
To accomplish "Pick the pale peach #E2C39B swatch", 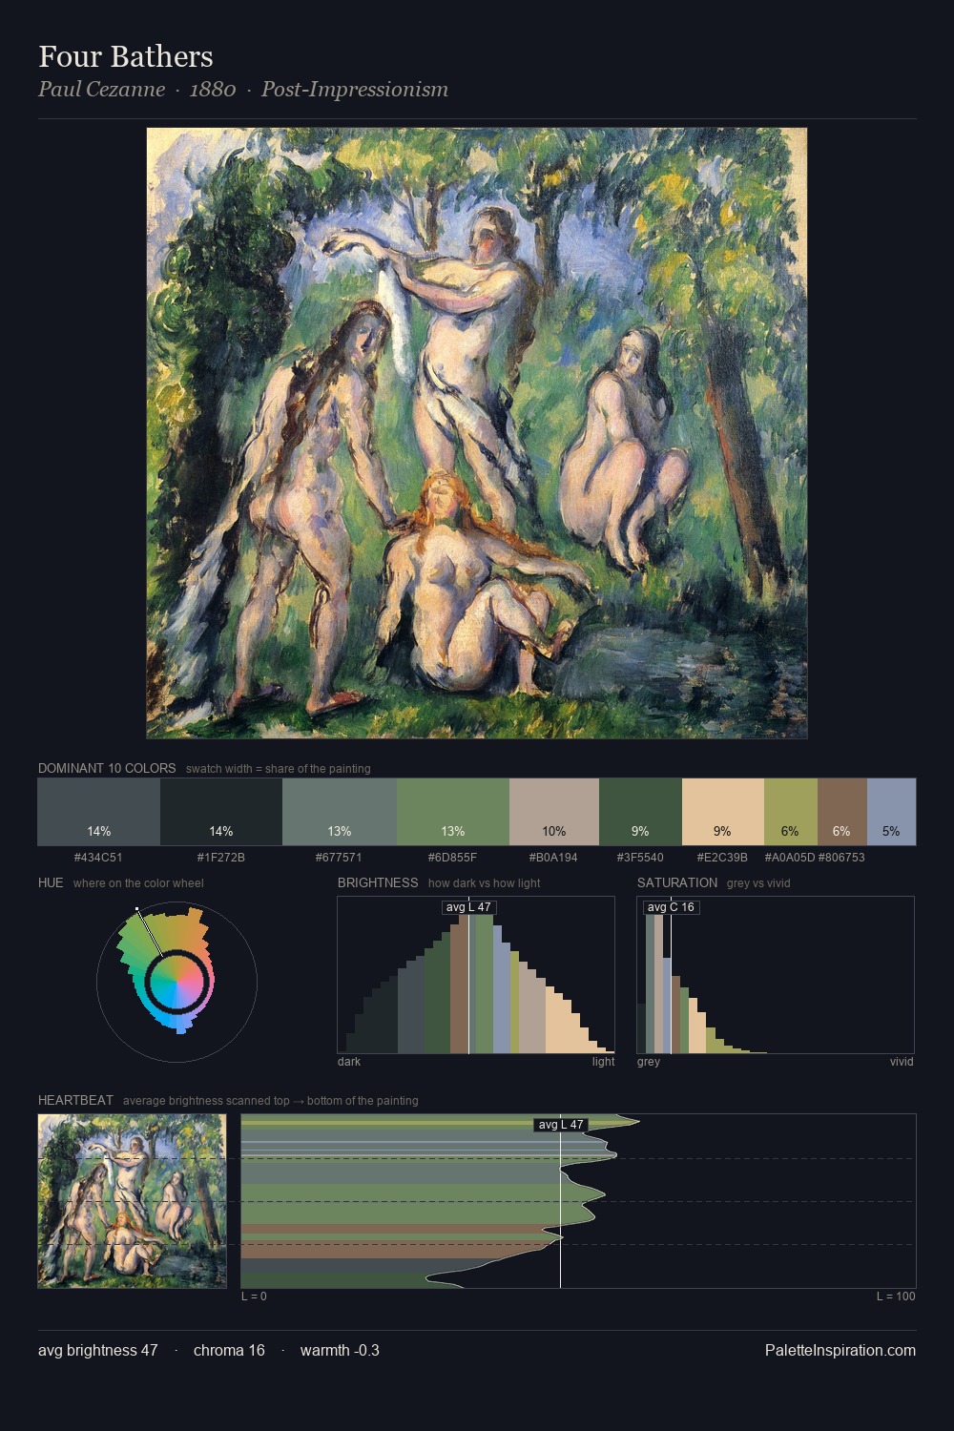I will pos(723,812).
